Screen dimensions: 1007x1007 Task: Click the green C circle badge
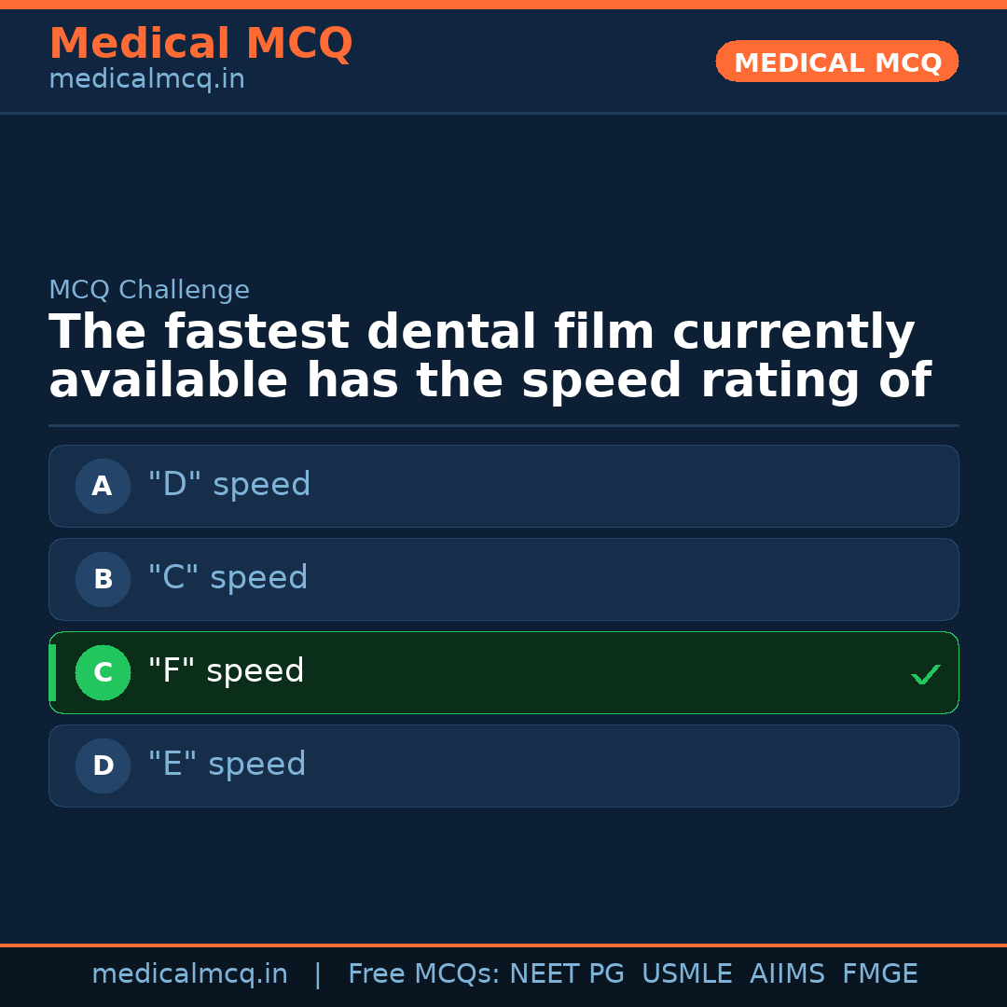click(x=103, y=672)
